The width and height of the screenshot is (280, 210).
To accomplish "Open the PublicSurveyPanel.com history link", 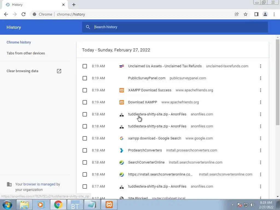I will (147, 78).
